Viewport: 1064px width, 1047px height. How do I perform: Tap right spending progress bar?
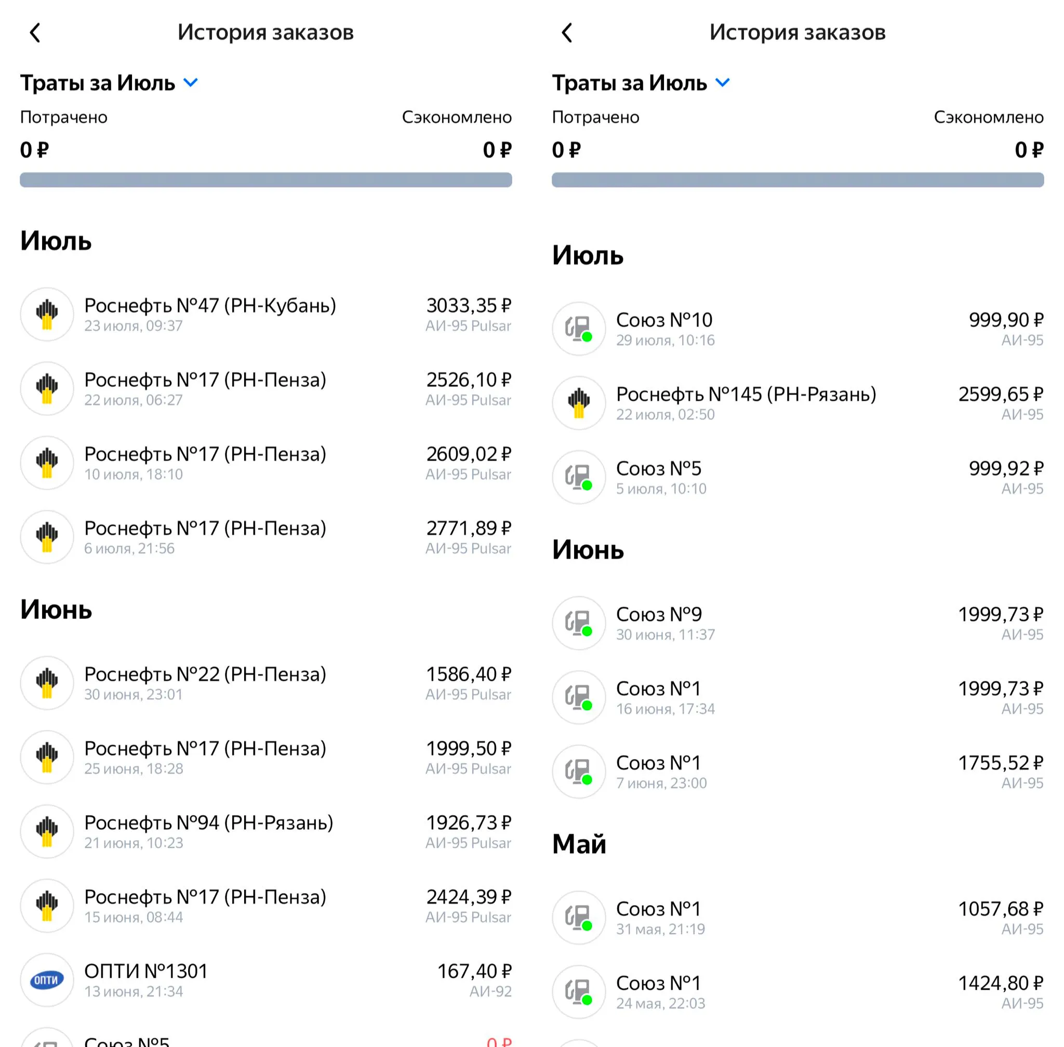797,180
